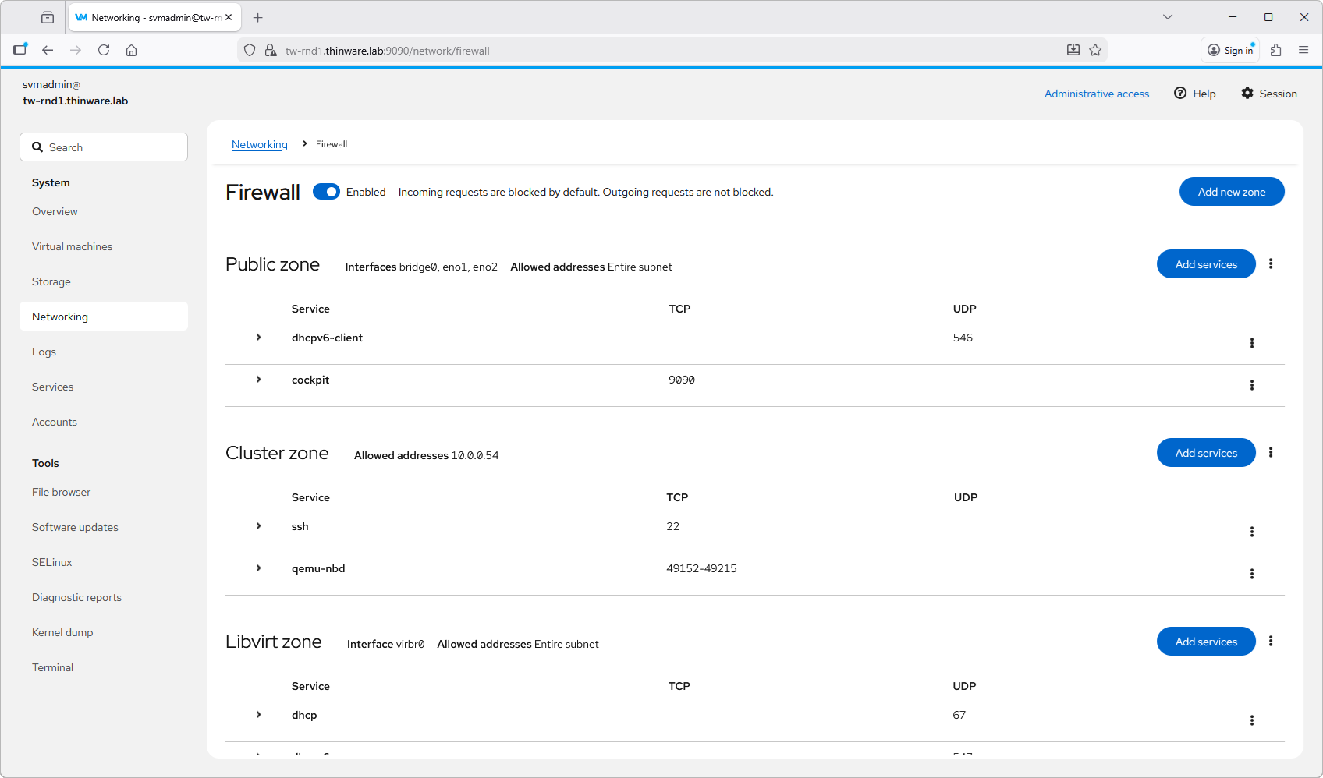Viewport: 1323px width, 778px height.
Task: Click the browser address bar
Action: pyautogui.click(x=671, y=51)
